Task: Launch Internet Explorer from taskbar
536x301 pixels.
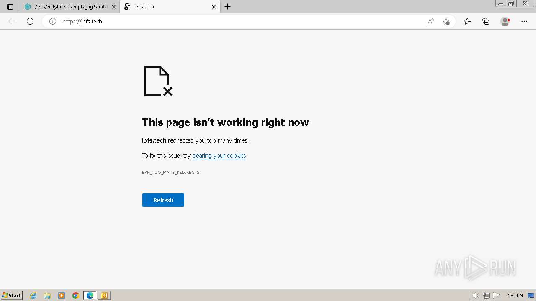Action: pos(33,296)
